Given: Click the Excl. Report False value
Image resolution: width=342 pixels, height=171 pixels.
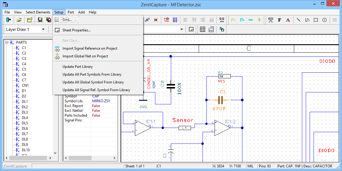Looking at the screenshot, I should tap(96, 106).
